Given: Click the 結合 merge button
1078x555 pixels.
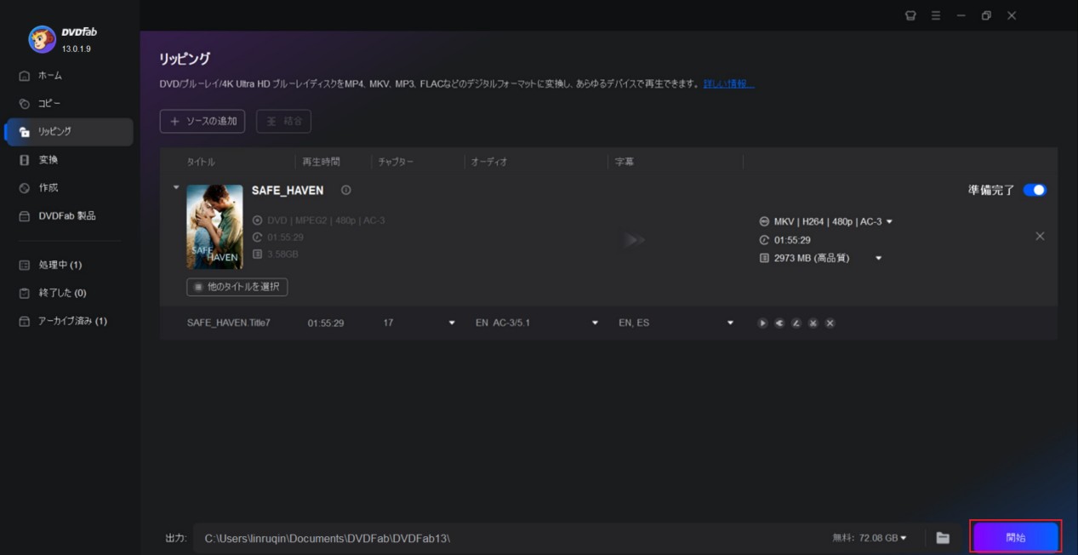Looking at the screenshot, I should point(284,122).
